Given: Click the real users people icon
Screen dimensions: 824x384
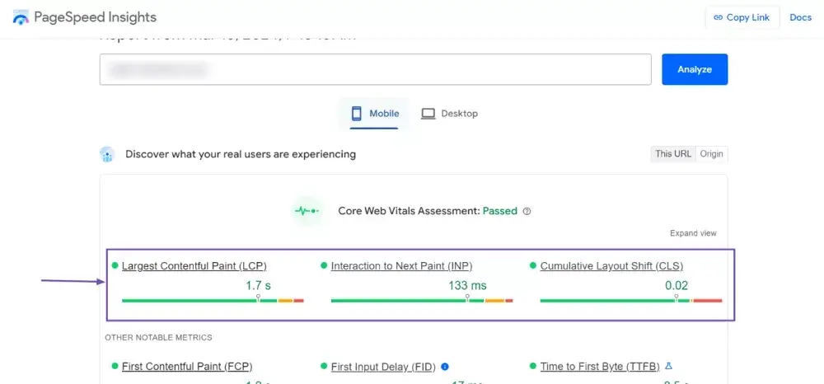Looking at the screenshot, I should coord(107,154).
